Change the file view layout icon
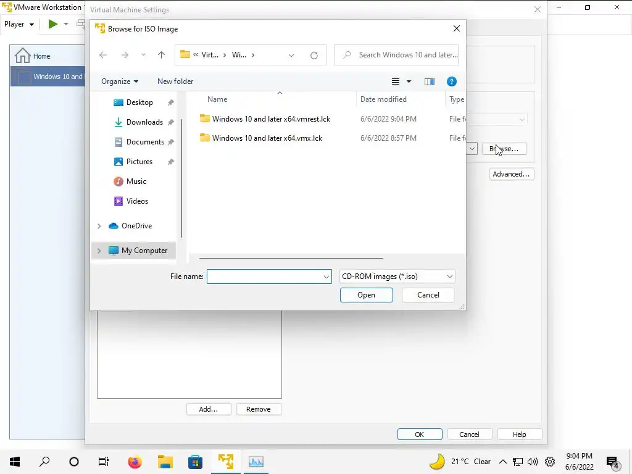The height and width of the screenshot is (474, 632). 396,81
